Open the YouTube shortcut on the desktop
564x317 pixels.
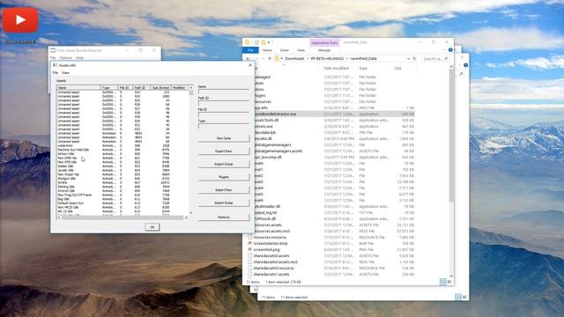pyautogui.click(x=20, y=19)
